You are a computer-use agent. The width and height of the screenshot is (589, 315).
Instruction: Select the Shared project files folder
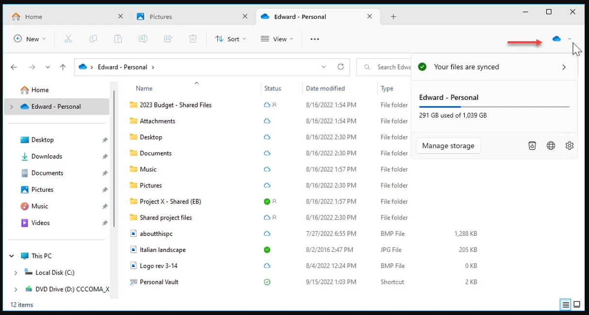[166, 217]
